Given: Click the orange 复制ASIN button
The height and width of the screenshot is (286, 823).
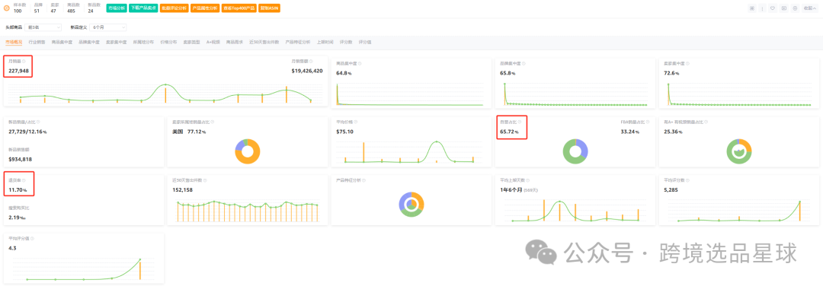Looking at the screenshot, I should click(x=270, y=8).
